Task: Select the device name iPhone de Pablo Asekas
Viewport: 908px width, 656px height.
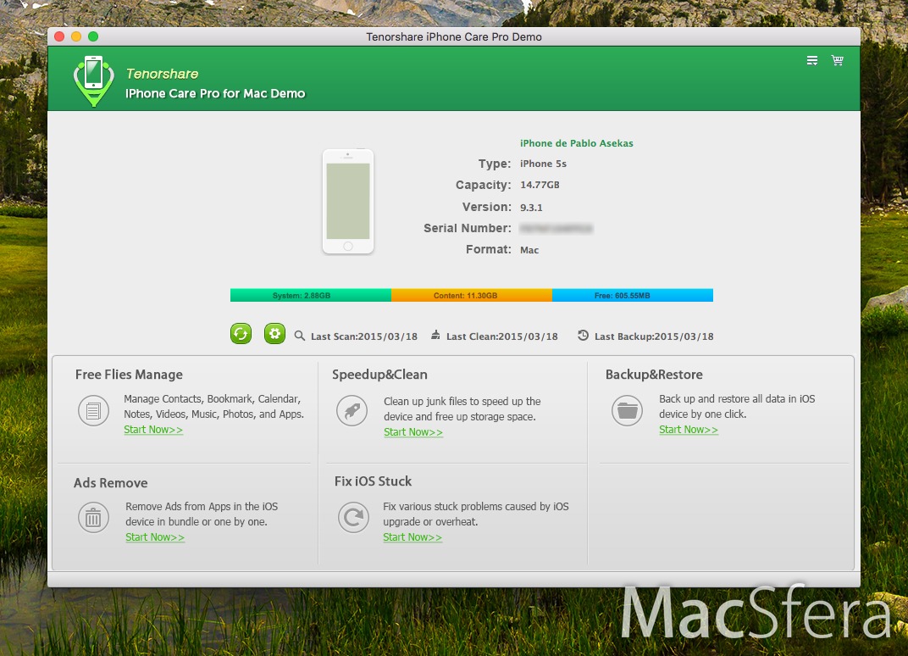Action: tap(577, 143)
